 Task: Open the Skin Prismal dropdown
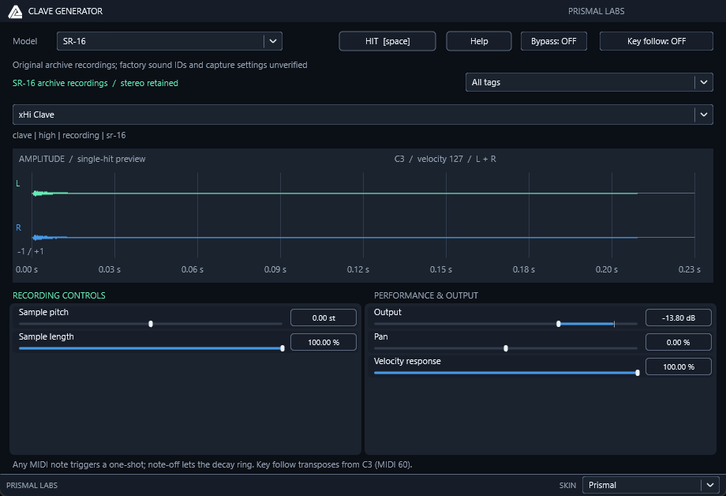[x=650, y=486]
